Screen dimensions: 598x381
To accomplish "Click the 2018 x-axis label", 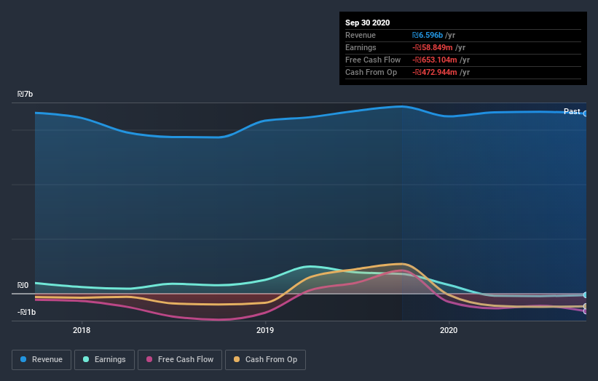I will coord(82,330).
